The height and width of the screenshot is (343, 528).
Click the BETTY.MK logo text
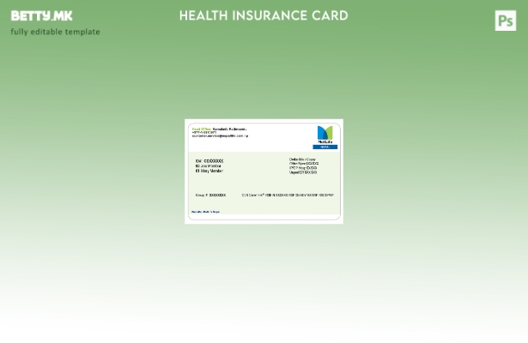click(41, 15)
